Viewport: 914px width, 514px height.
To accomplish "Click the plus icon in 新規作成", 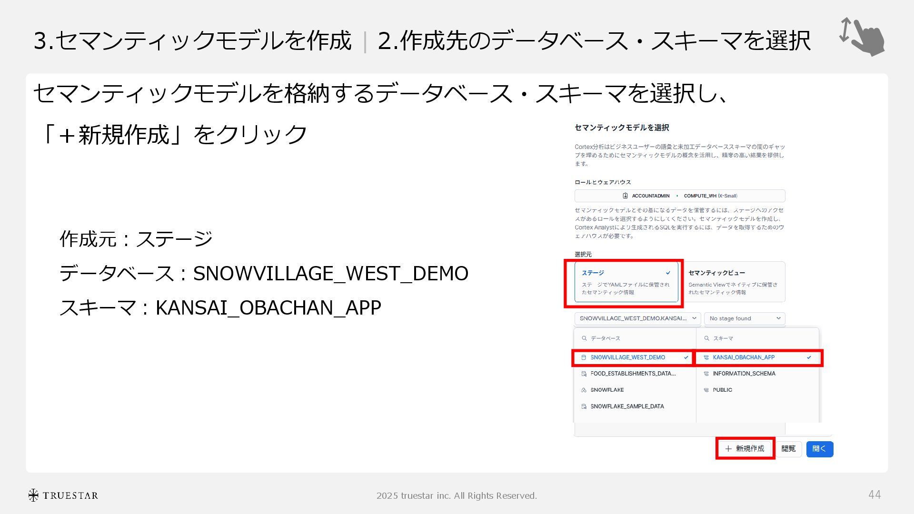I will pyautogui.click(x=728, y=449).
